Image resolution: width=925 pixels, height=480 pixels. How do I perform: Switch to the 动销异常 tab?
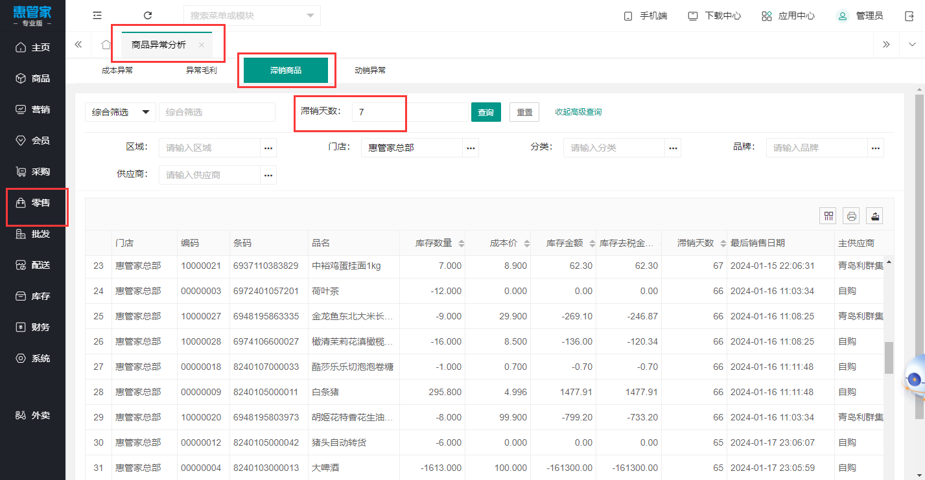coord(370,71)
